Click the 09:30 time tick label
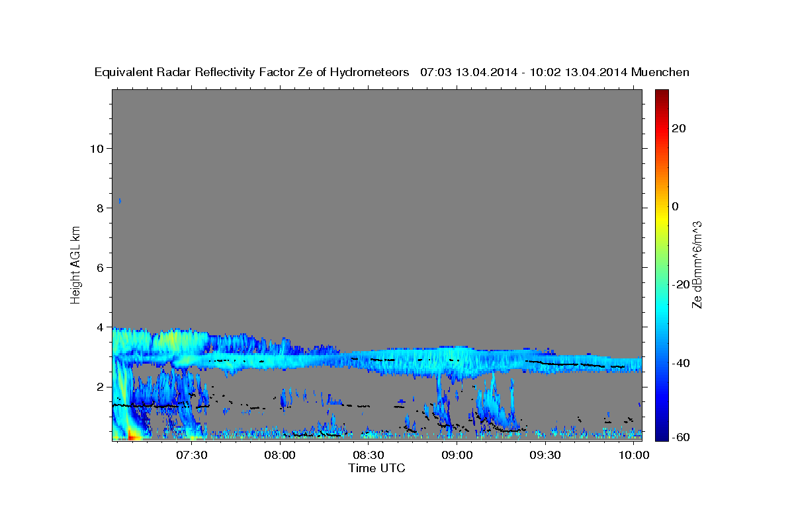The image size is (794, 529). coord(545,455)
